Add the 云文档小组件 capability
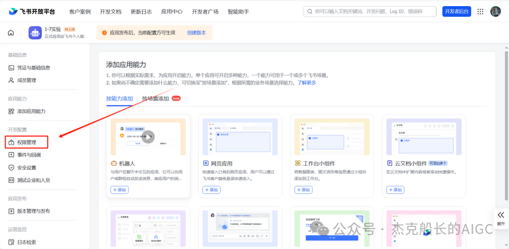The height and width of the screenshot is (249, 509). 395,190
